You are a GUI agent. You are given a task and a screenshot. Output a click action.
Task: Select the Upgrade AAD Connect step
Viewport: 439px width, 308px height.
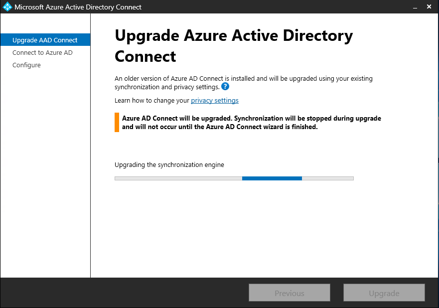[45, 40]
